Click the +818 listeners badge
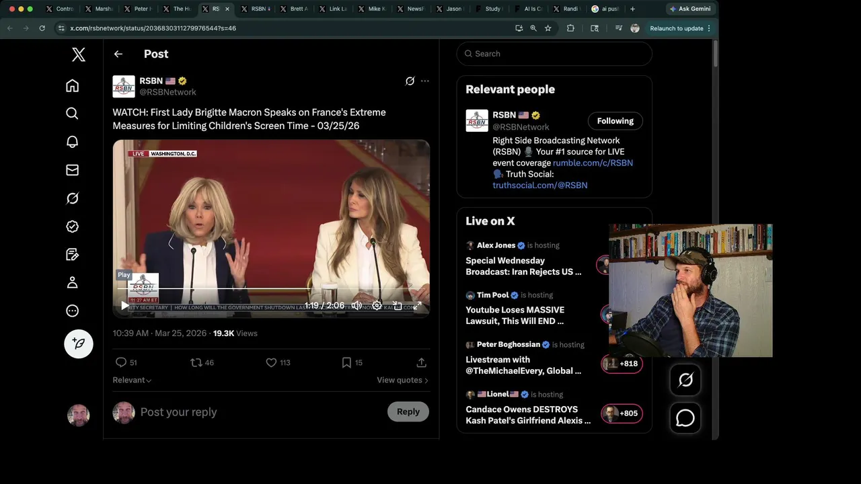The width and height of the screenshot is (861, 484). tap(622, 364)
